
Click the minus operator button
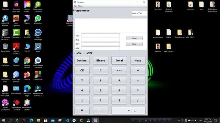tap(138, 80)
